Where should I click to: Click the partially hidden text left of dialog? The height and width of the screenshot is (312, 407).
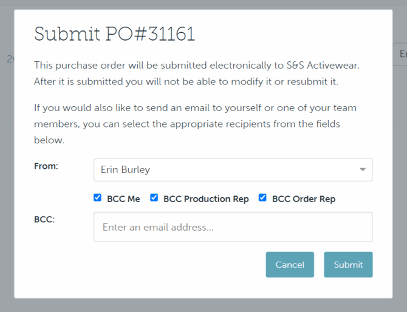coord(10,59)
